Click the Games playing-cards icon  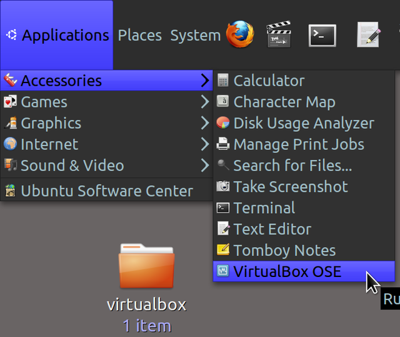[x=10, y=101]
